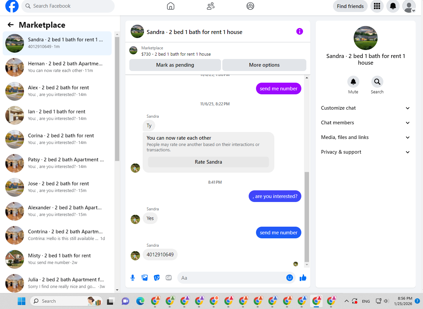423x309 pixels.
Task: Click the chat title in header
Action: pyautogui.click(x=194, y=32)
